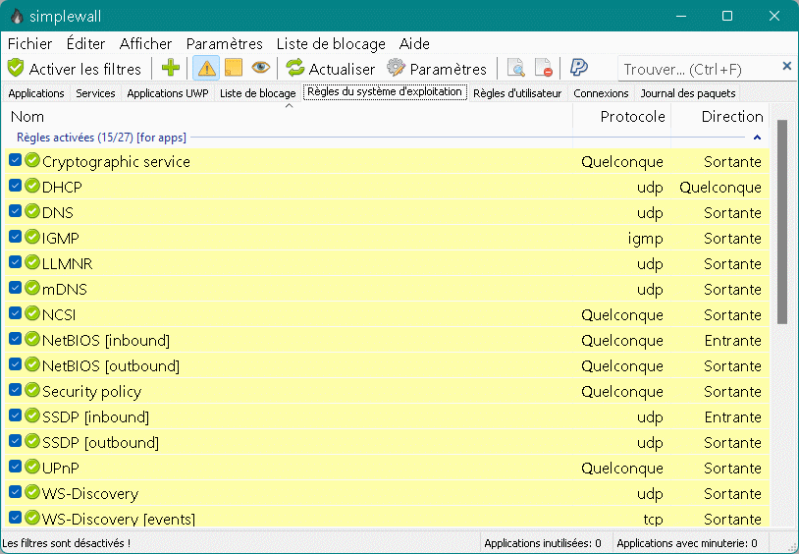Click the clear log page icon with red mark
The height and width of the screenshot is (554, 799).
544,68
